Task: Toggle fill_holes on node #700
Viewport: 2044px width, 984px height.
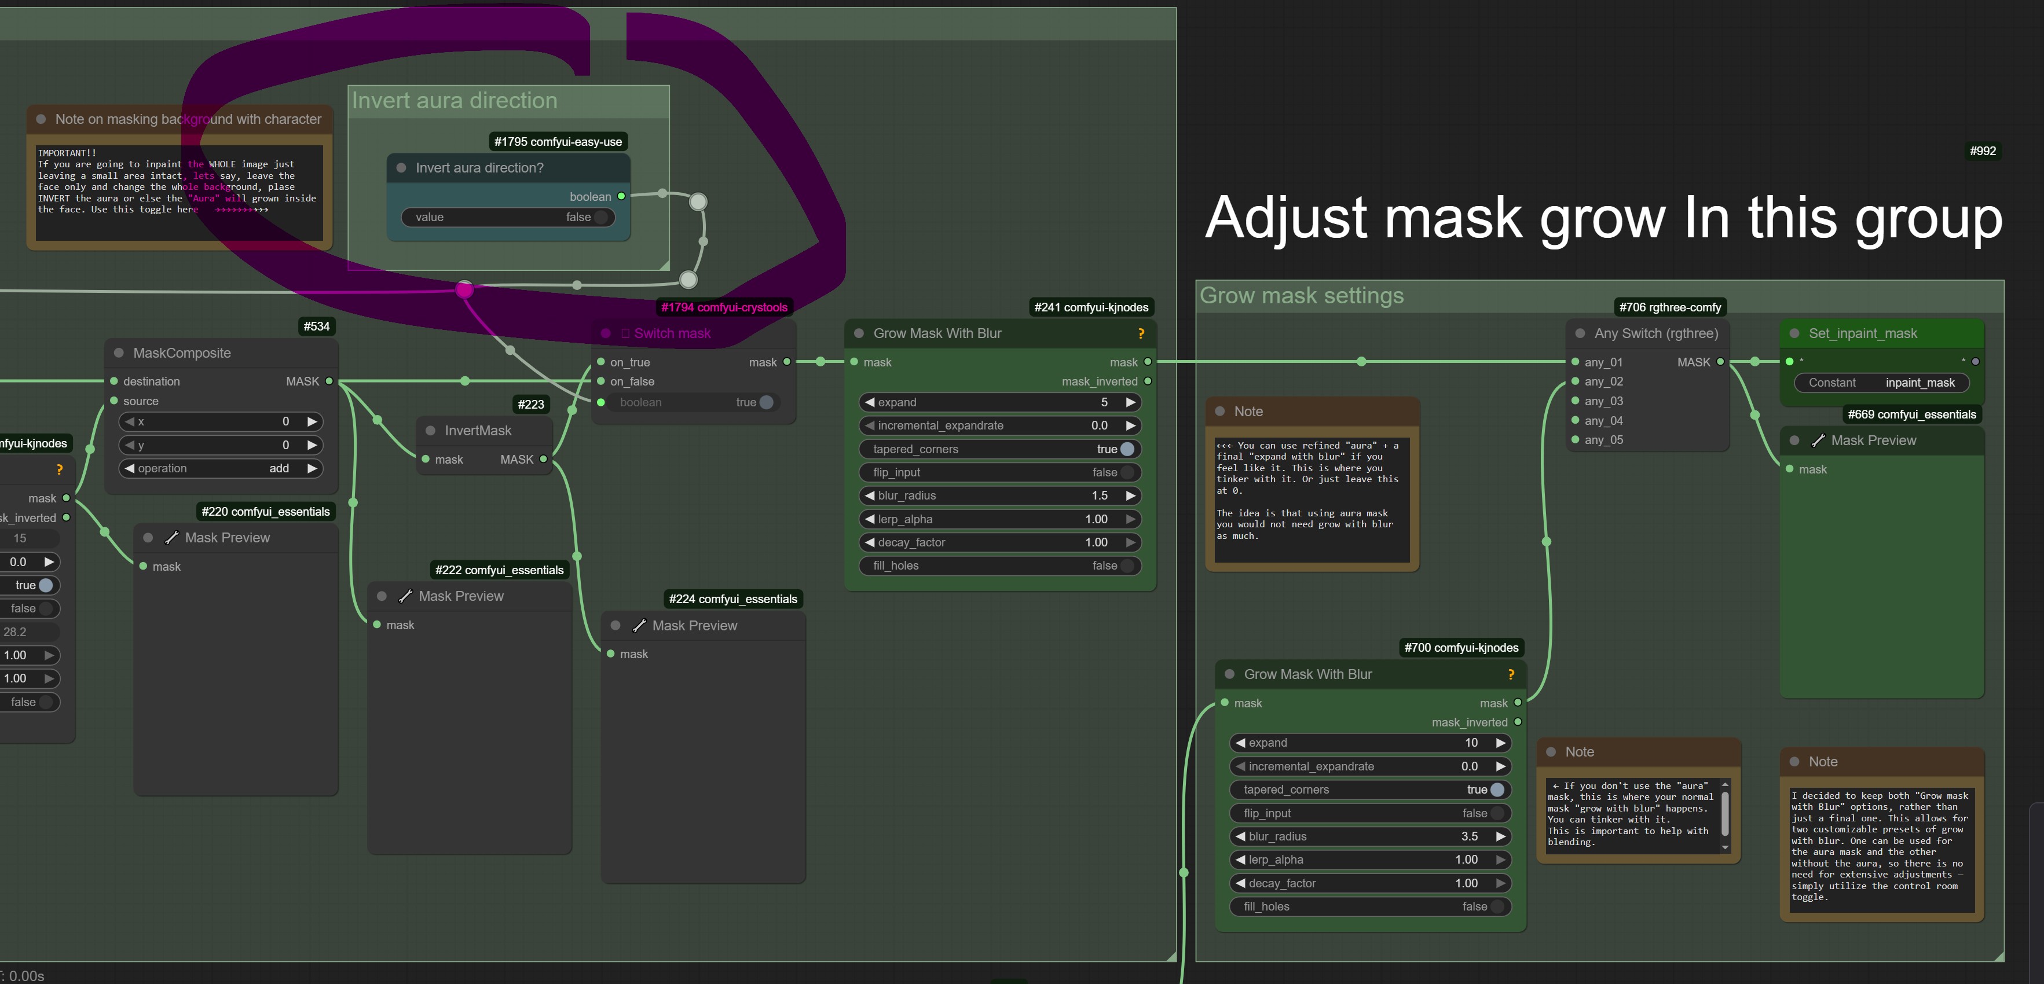Action: [x=1371, y=907]
